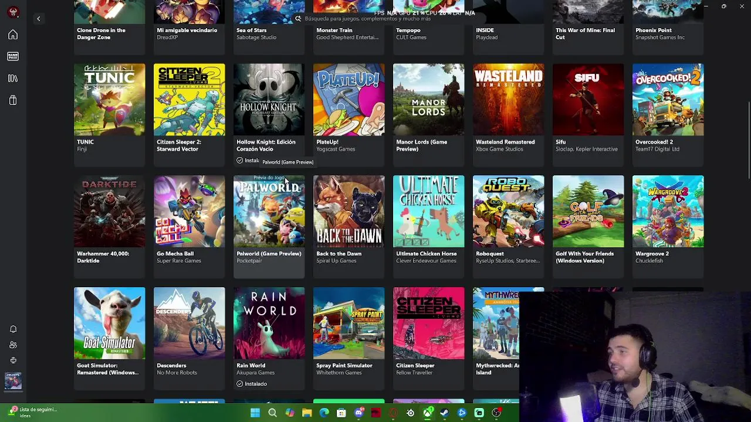This screenshot has width=751, height=422.
Task: Open the Game Pass sidebar icon
Action: click(13, 56)
